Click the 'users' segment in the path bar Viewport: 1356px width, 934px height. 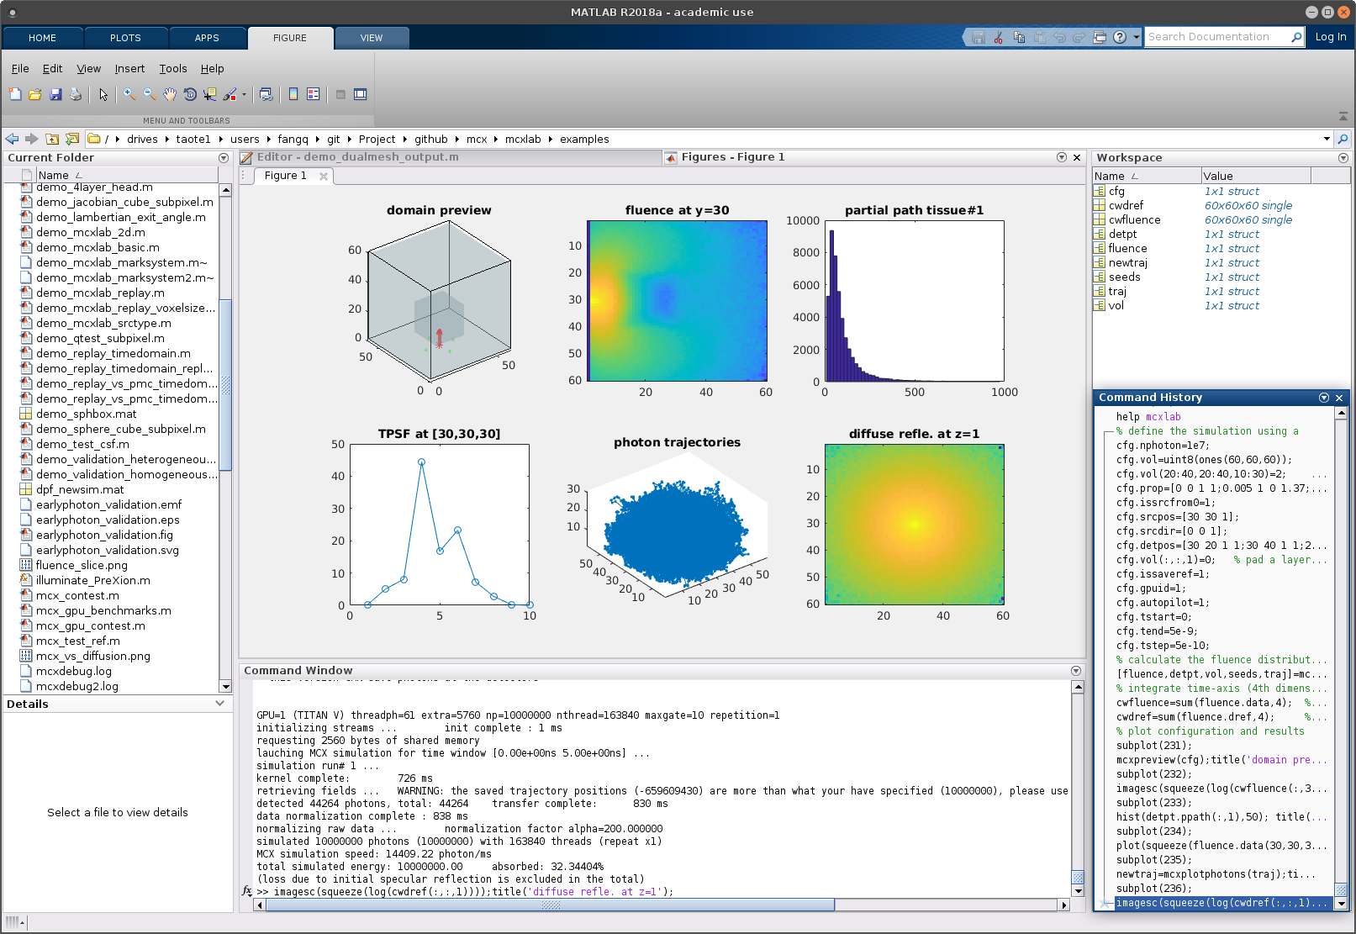point(245,140)
